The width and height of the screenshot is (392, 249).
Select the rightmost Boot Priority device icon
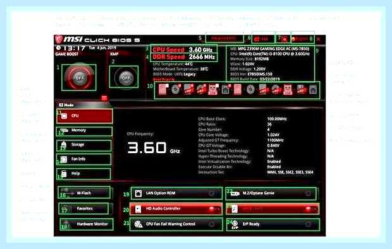pos(312,90)
